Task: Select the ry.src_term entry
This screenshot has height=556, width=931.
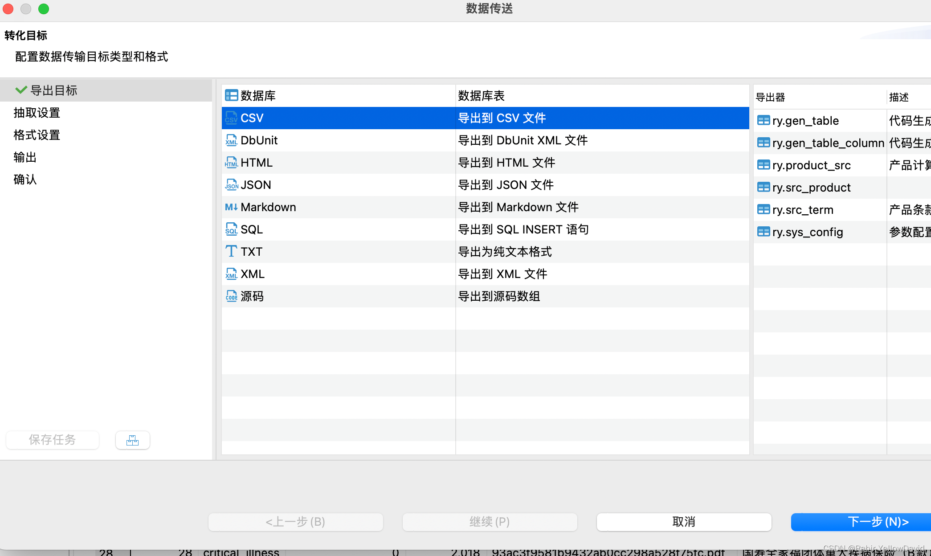Action: pos(842,210)
